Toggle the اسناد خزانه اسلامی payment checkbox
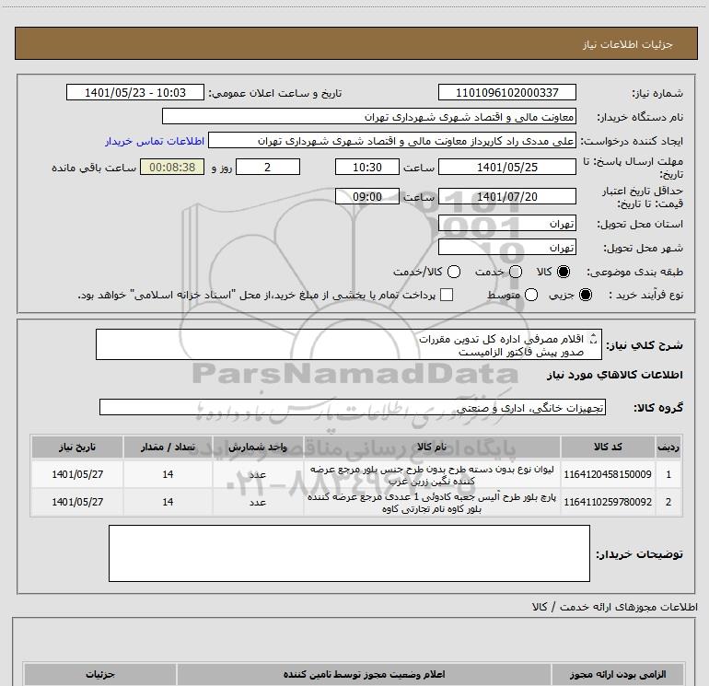The width and height of the screenshot is (709, 686). [447, 296]
